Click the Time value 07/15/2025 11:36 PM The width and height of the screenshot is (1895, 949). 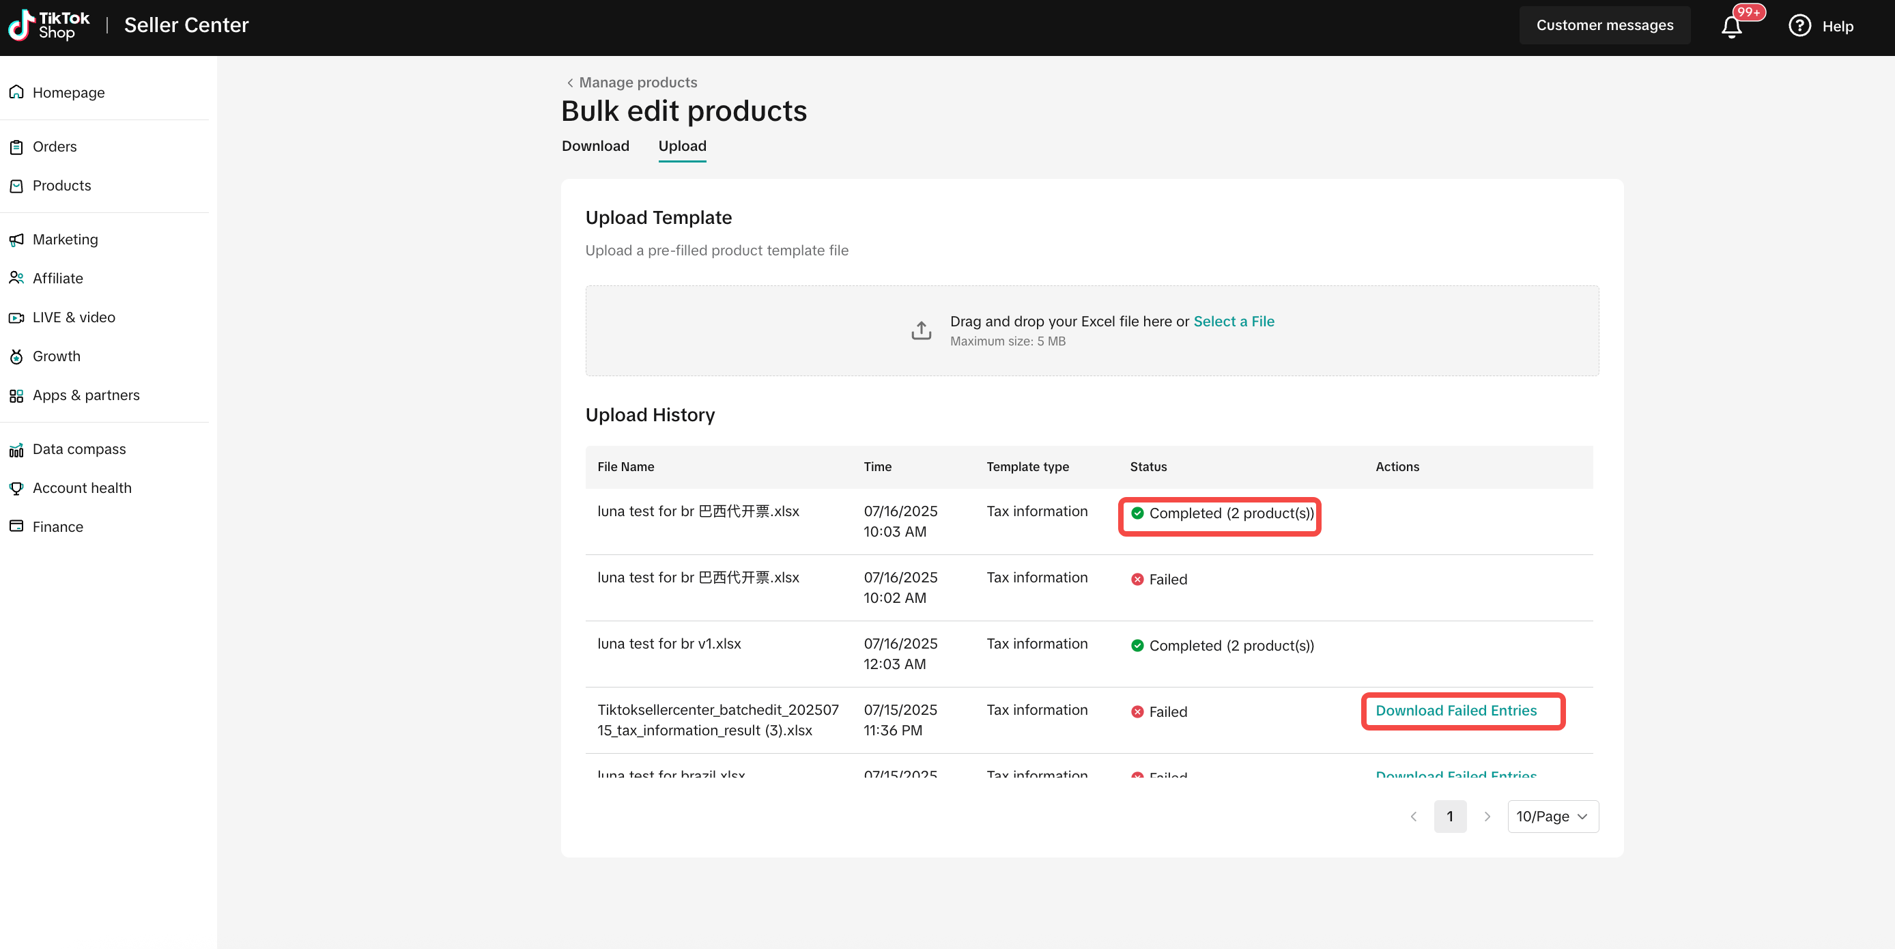[x=900, y=720]
